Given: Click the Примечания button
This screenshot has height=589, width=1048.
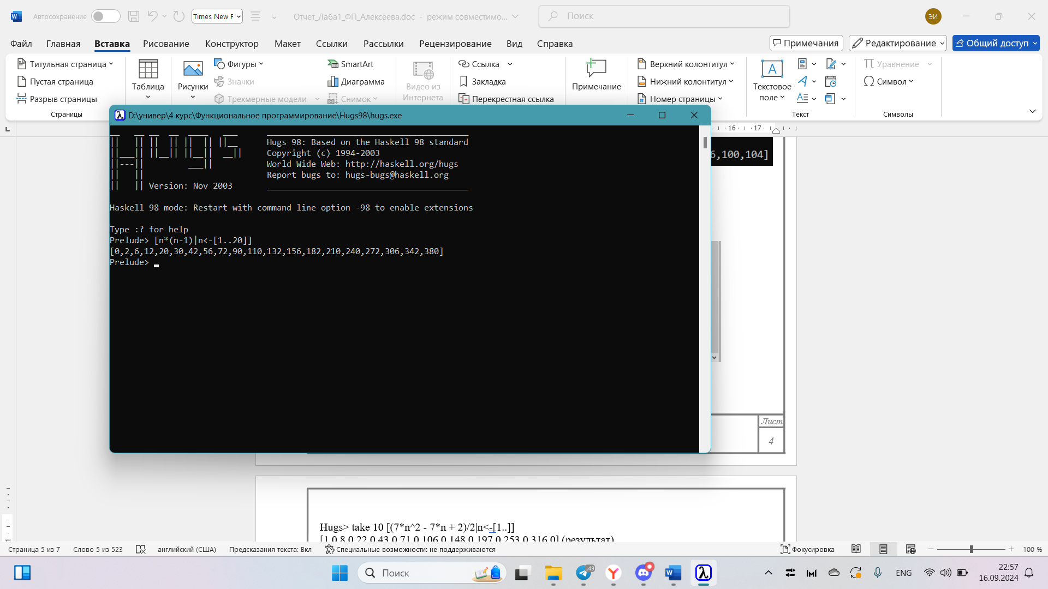Looking at the screenshot, I should point(806,43).
